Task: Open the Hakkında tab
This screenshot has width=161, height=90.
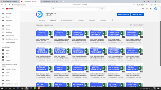Action: click(103, 20)
